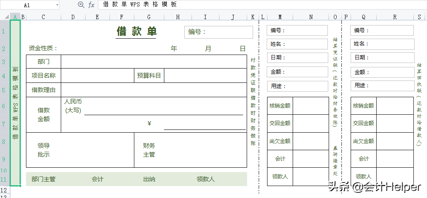
Task: Select column C header
Action: pos(43,17)
